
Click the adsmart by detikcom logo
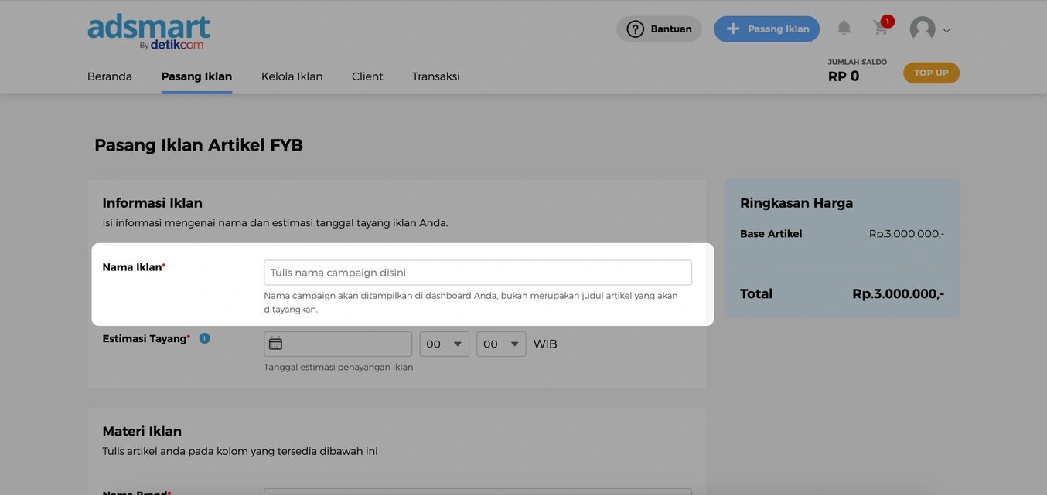point(148,32)
